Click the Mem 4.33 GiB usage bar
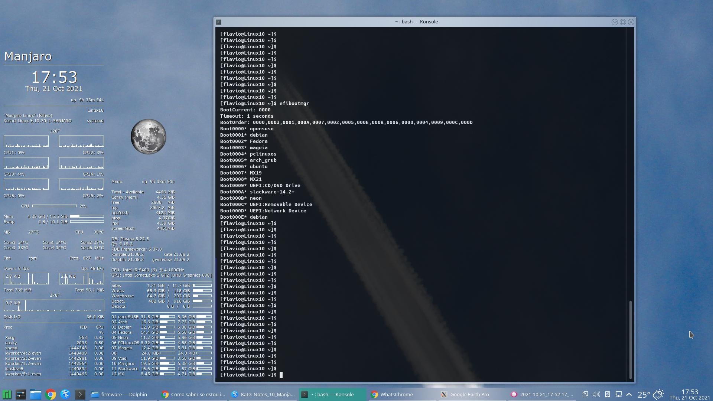Viewport: 713px width, 401px height. coord(87,216)
